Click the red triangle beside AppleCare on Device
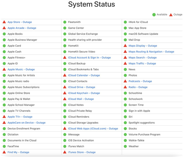The image size is (184, 157). [4, 123]
